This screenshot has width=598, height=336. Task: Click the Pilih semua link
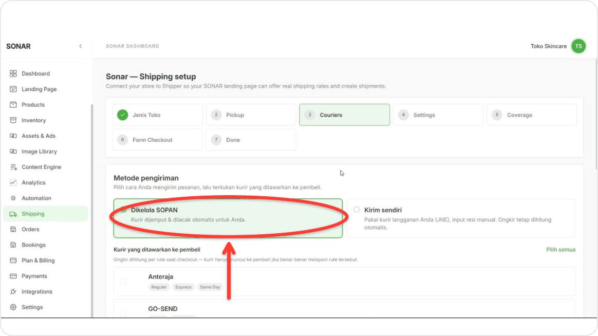tap(560, 249)
